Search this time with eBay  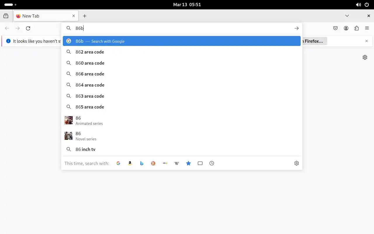(165, 163)
